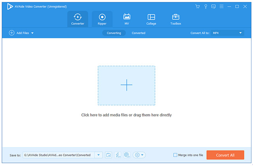Select the Converter module
Viewport: 253px width, 166px height.
(x=77, y=19)
